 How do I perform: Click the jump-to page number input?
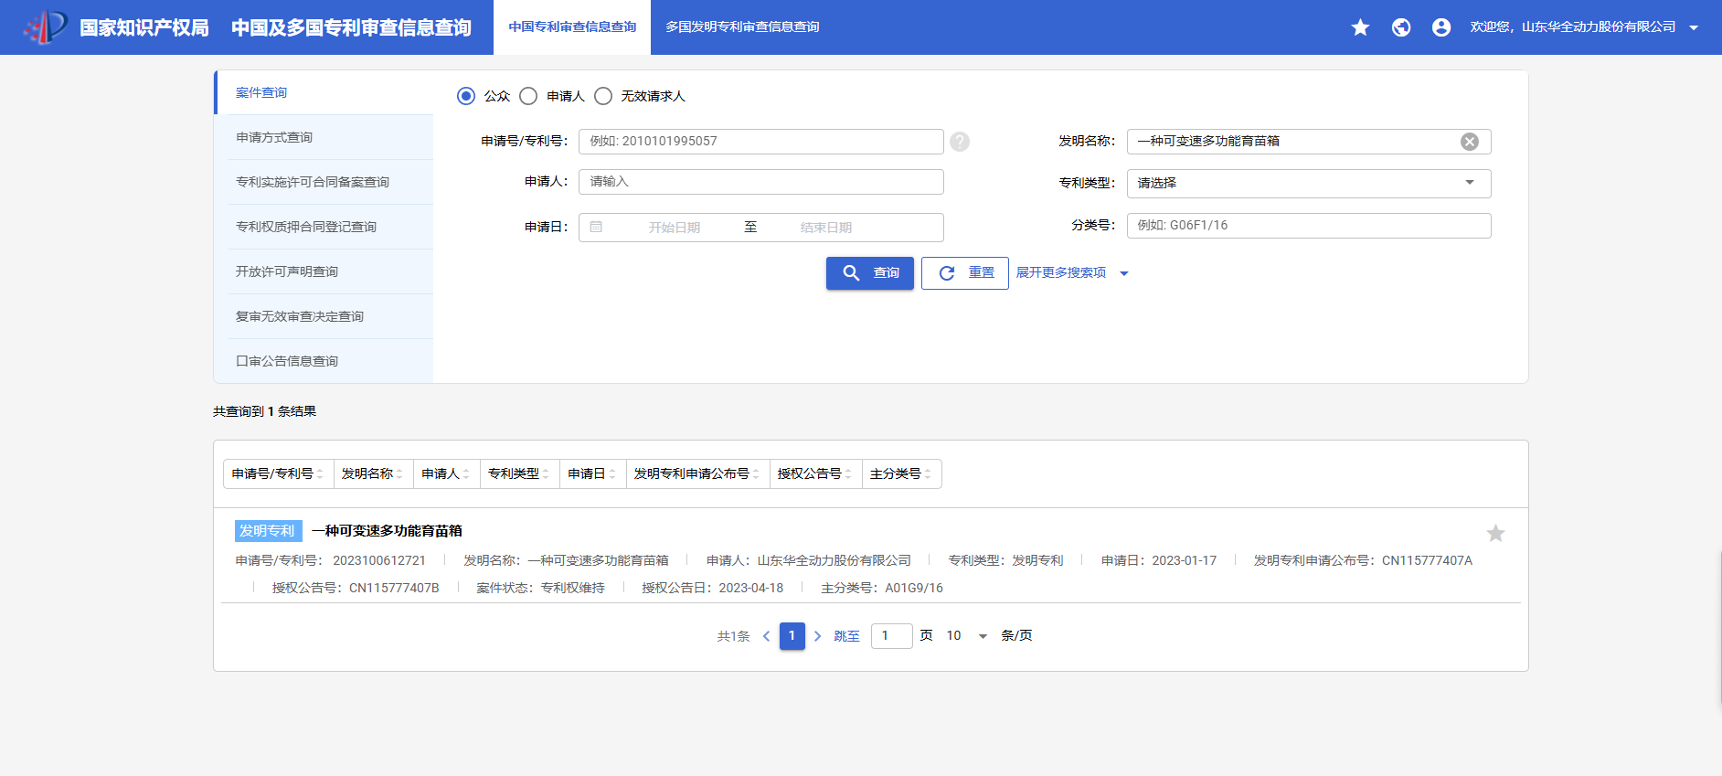[x=892, y=636]
